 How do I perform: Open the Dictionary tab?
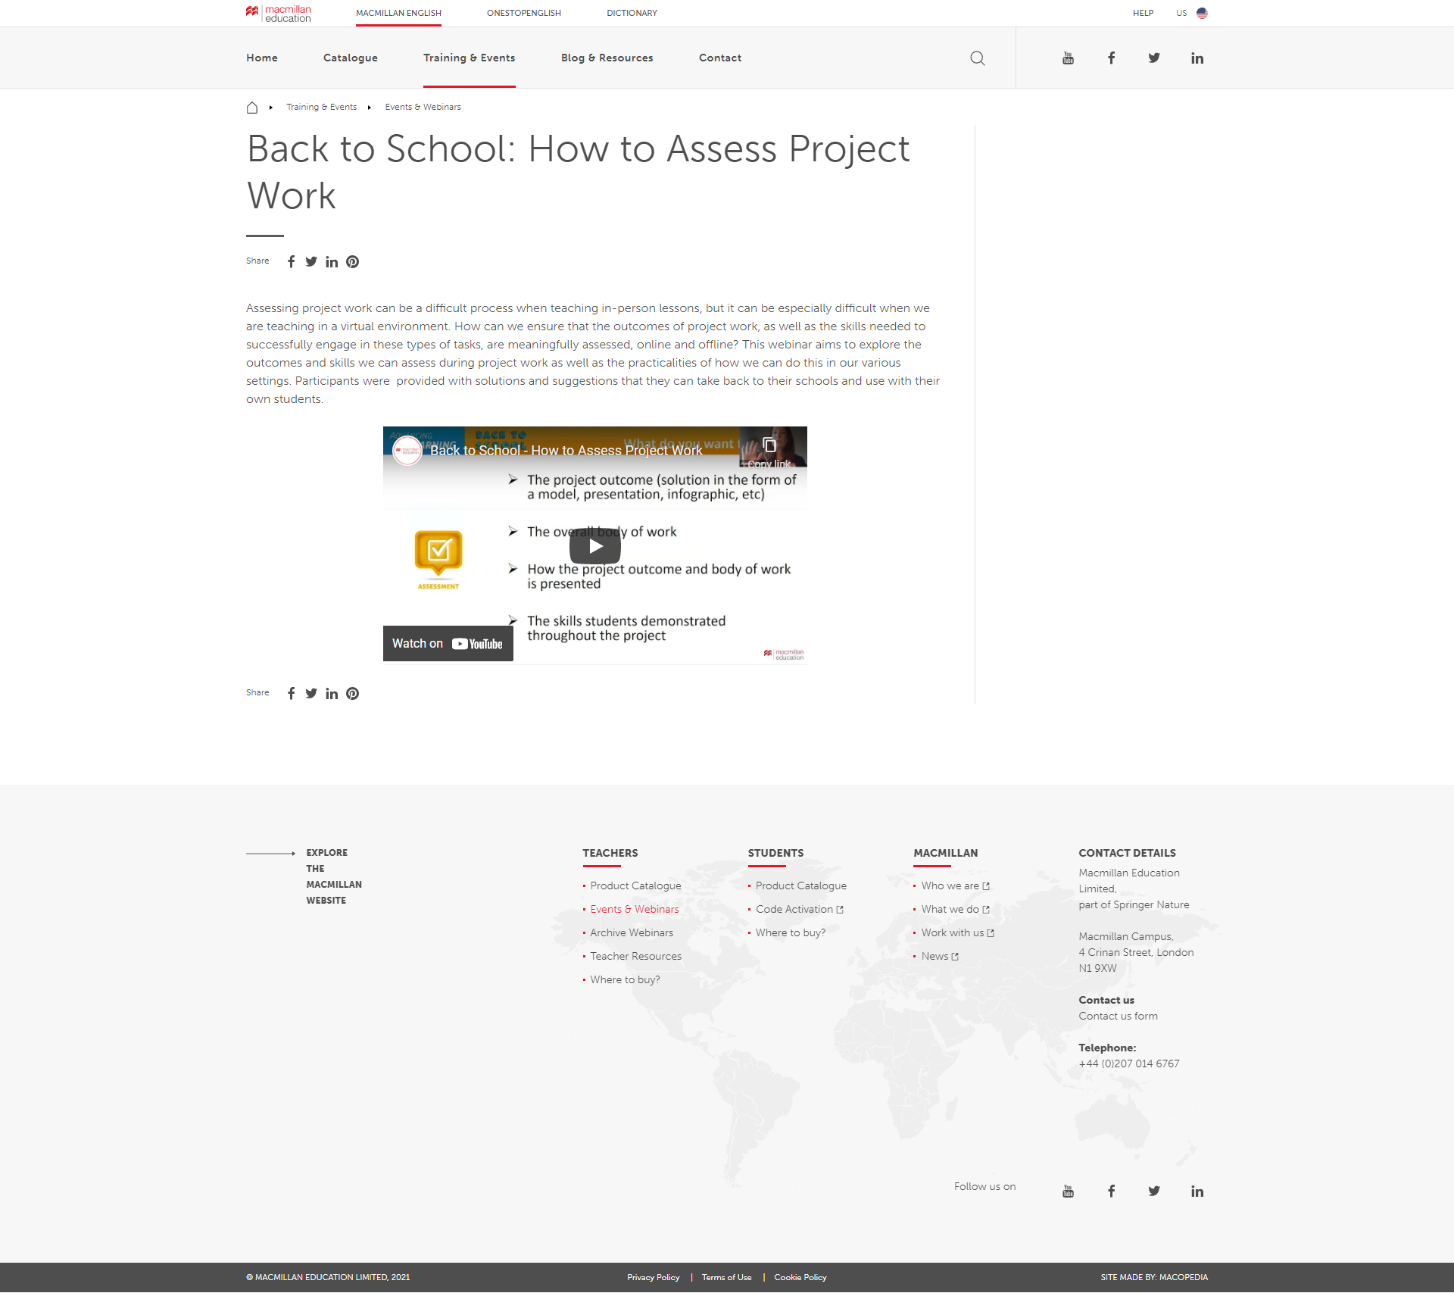632,13
